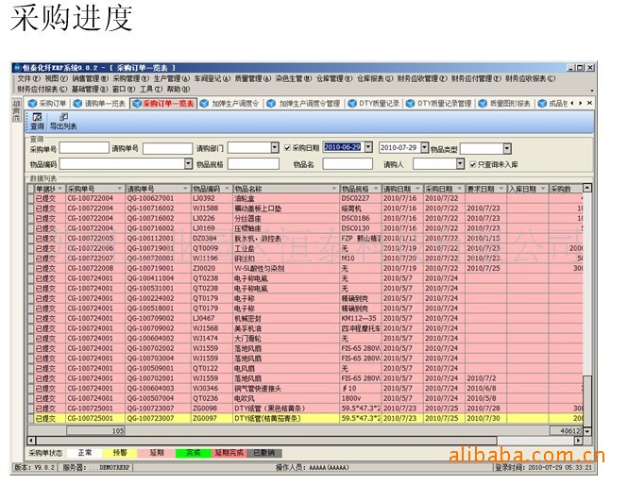Click the 采购单号 input field
The image size is (628, 484).
click(x=84, y=148)
